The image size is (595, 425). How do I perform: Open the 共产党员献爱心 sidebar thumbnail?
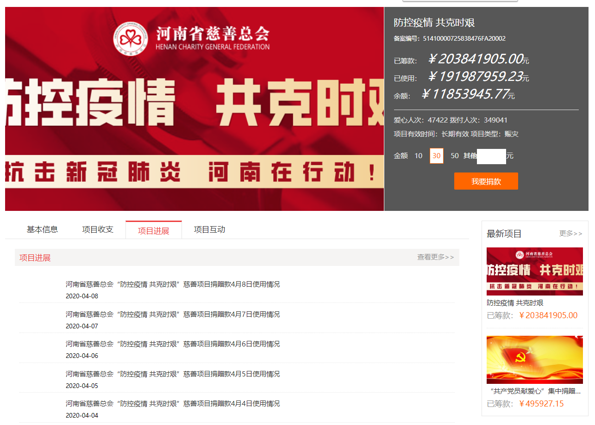(535, 360)
